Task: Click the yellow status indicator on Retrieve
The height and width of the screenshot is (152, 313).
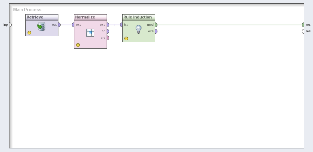Action: pos(29,33)
